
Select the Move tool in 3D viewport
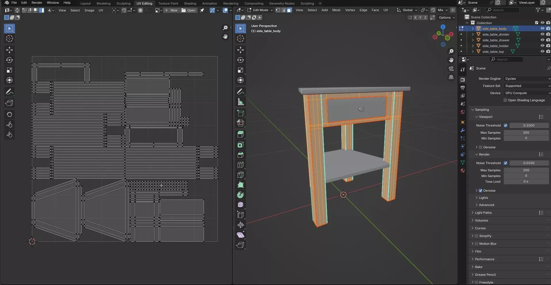(x=241, y=50)
